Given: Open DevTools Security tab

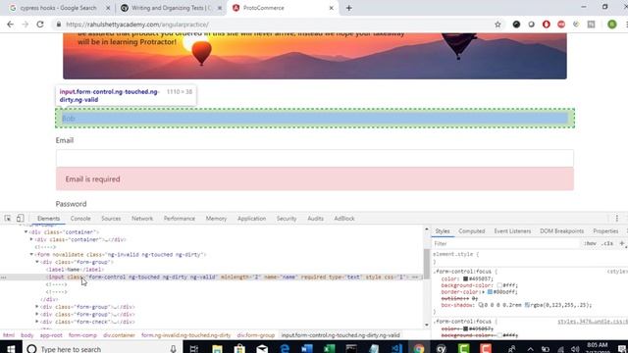Looking at the screenshot, I should [x=287, y=219].
